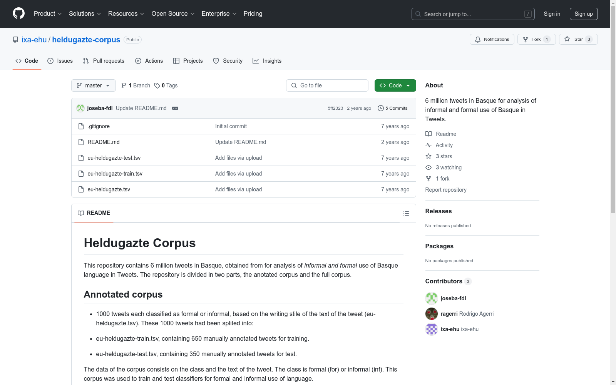Switch to the Issues tab
Viewport: 616px width, 385px height.
60,61
